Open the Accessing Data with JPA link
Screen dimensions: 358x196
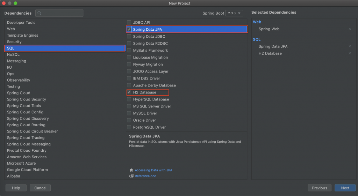tap(153, 170)
